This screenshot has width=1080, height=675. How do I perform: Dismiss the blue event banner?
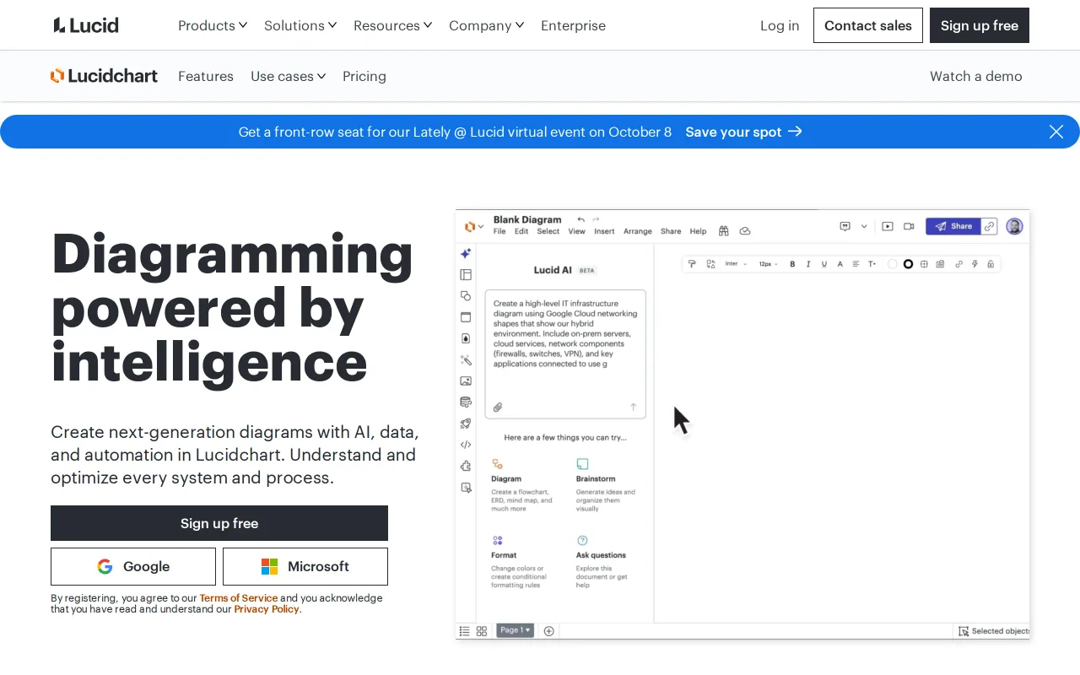tap(1056, 132)
